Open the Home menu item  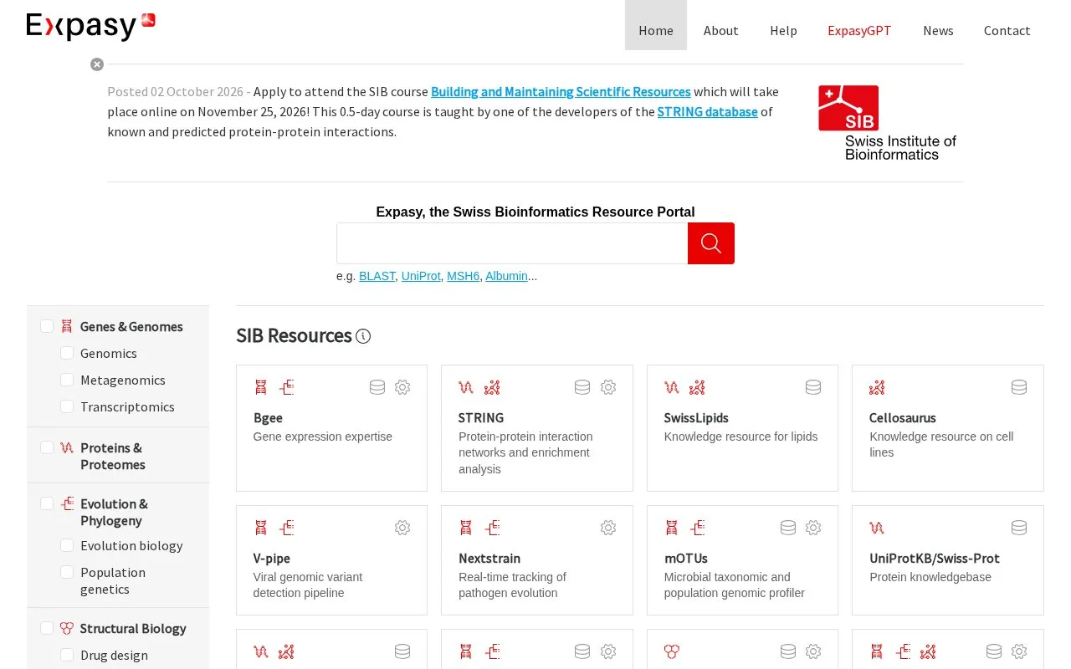(656, 25)
